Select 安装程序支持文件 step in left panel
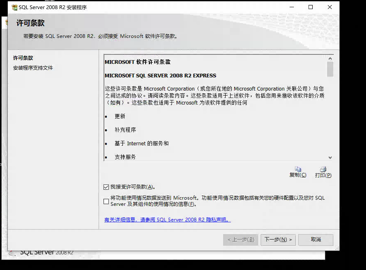Screen dimensions: 366x270 (x=33, y=68)
